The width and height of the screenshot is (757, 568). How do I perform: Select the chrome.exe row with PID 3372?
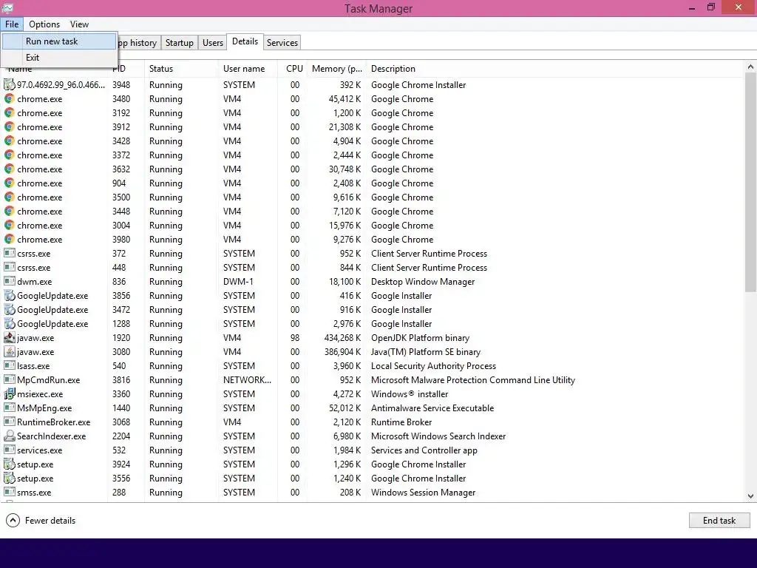[x=373, y=155]
